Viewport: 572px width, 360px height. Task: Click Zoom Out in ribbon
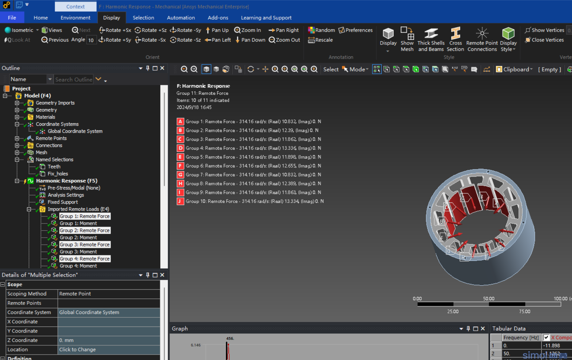pyautogui.click(x=284, y=40)
